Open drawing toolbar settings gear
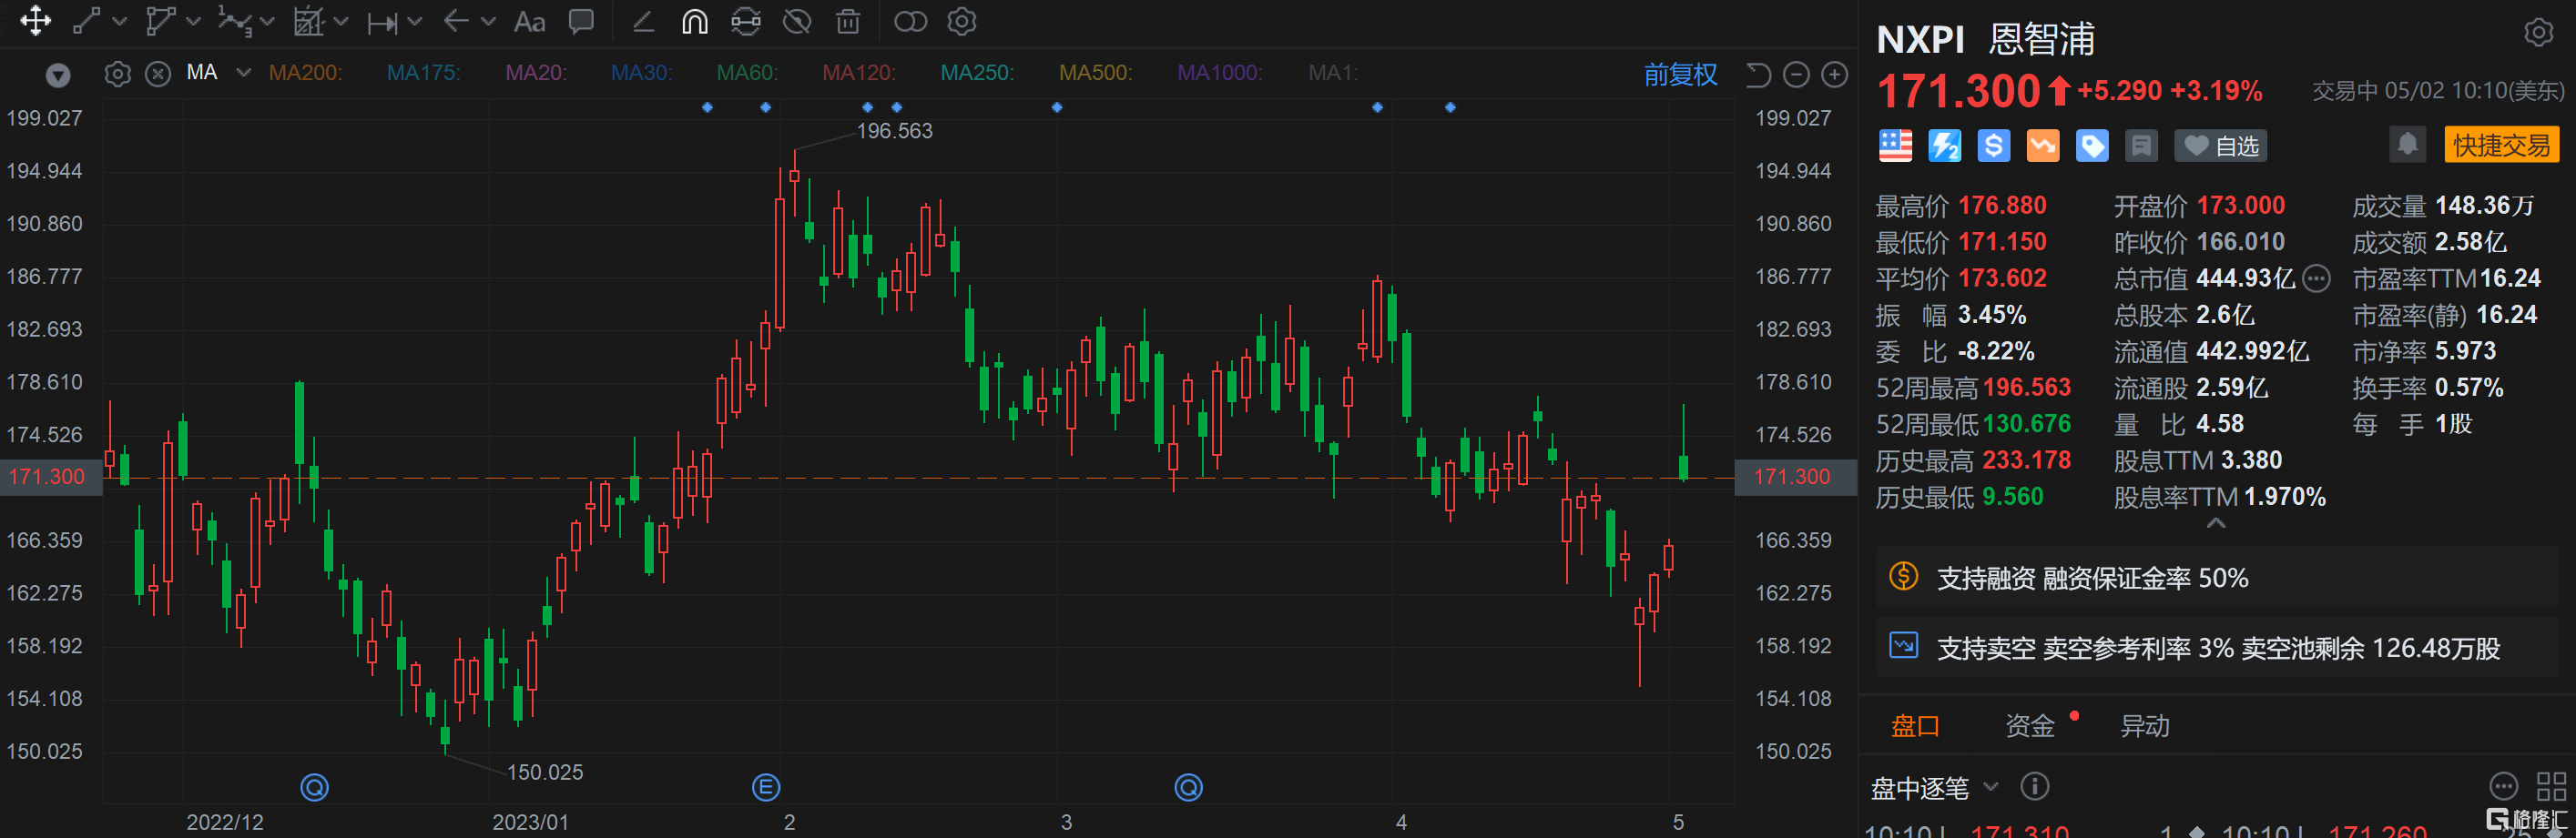Screen dimensions: 2576x838 [x=961, y=21]
